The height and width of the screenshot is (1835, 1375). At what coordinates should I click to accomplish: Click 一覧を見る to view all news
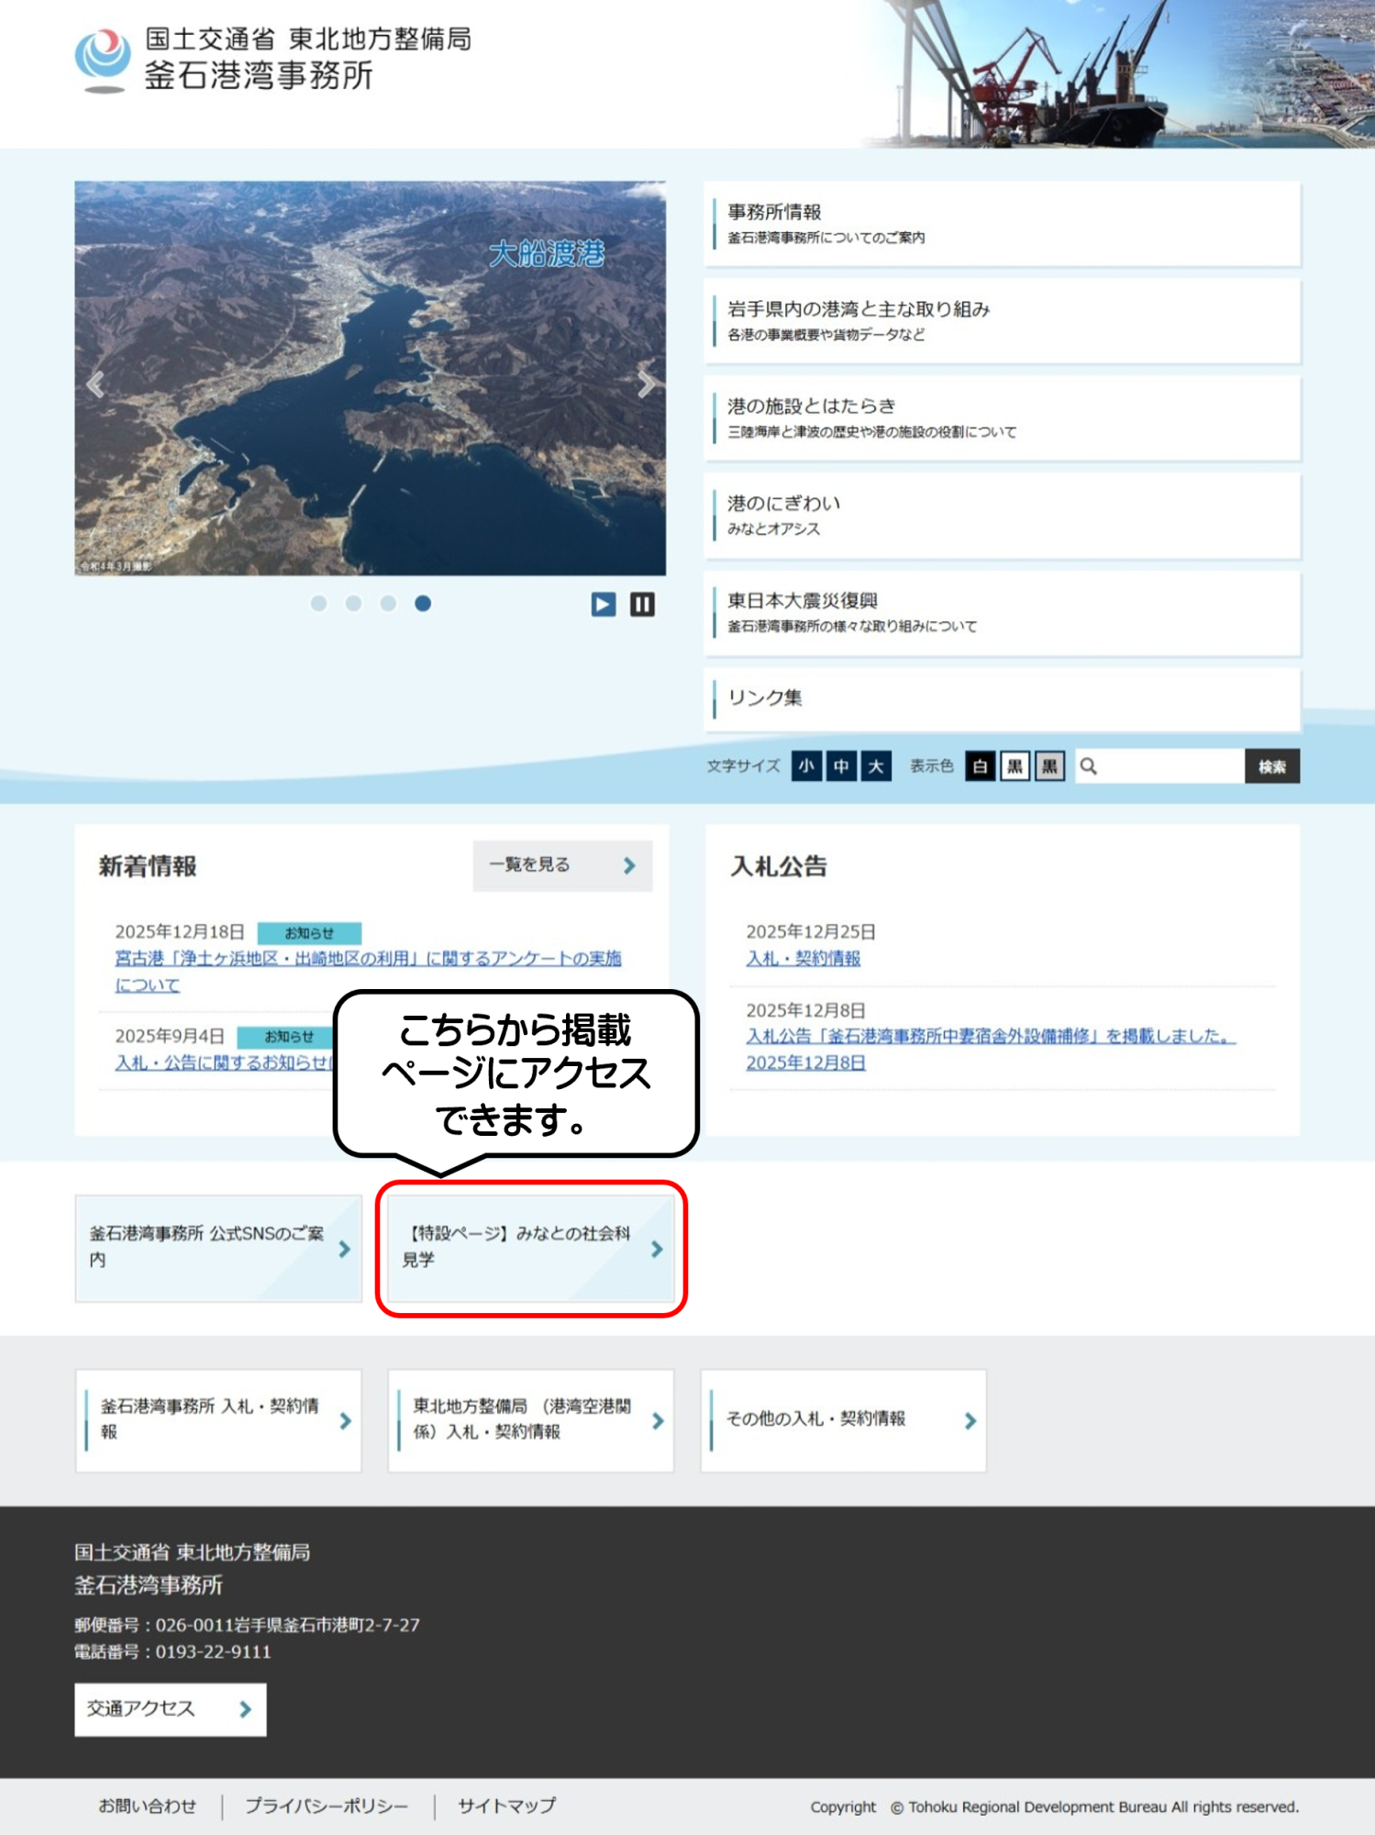coord(561,865)
